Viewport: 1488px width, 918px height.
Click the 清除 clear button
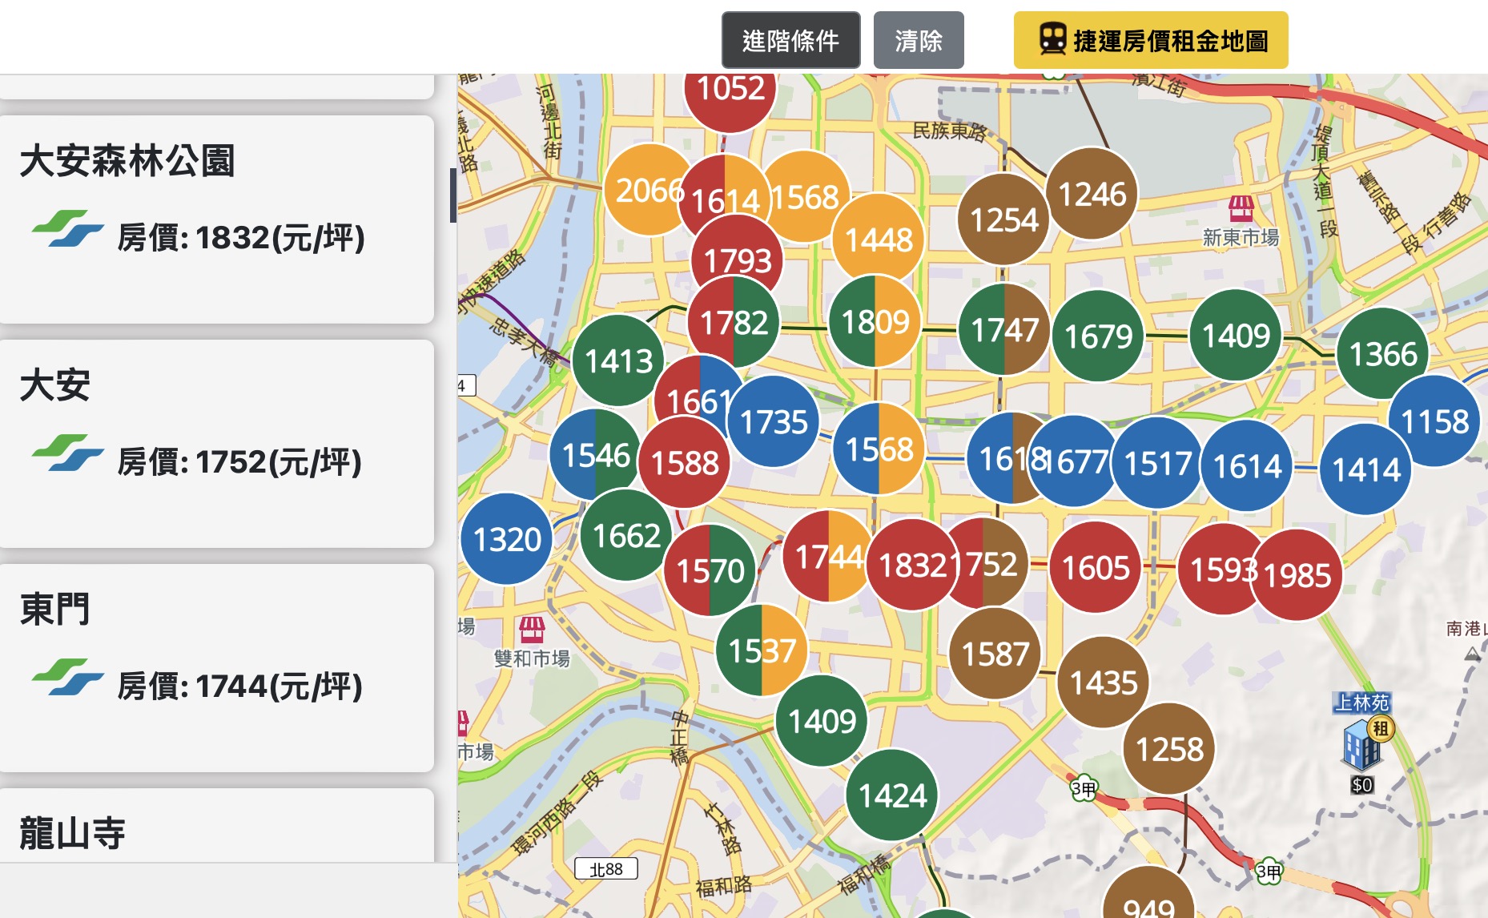click(919, 40)
